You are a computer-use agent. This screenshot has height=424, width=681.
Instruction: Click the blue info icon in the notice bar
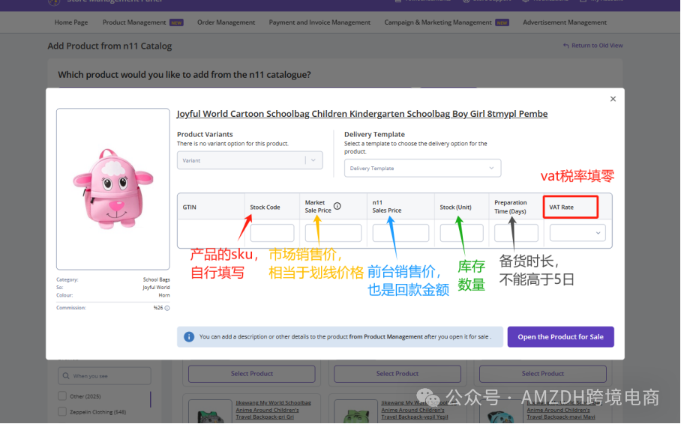point(189,337)
